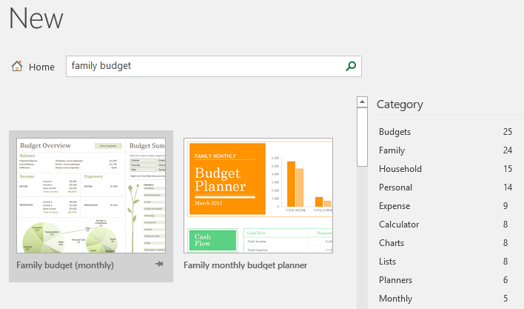Click the Home house icon

pyautogui.click(x=17, y=66)
